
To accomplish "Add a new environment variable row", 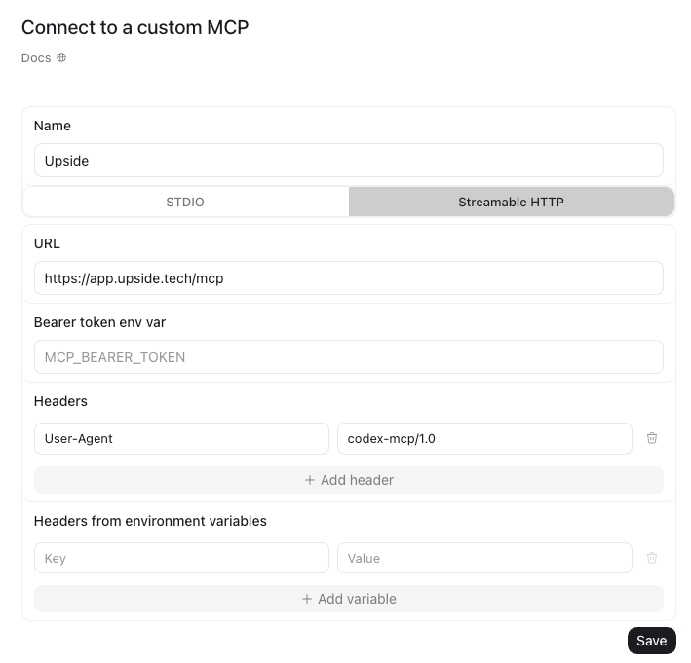I will click(x=349, y=599).
